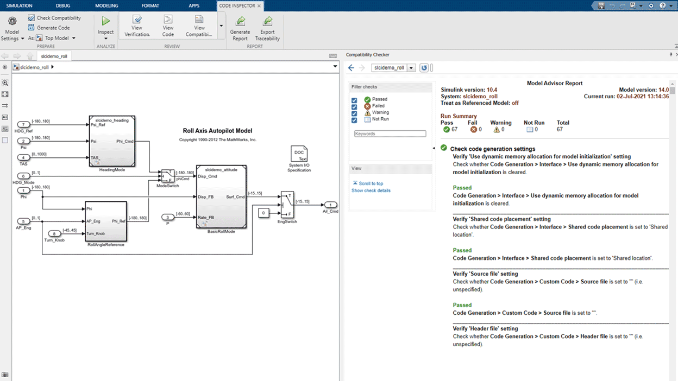Open the APPS ribbon tab
The height and width of the screenshot is (381, 678).
[193, 6]
